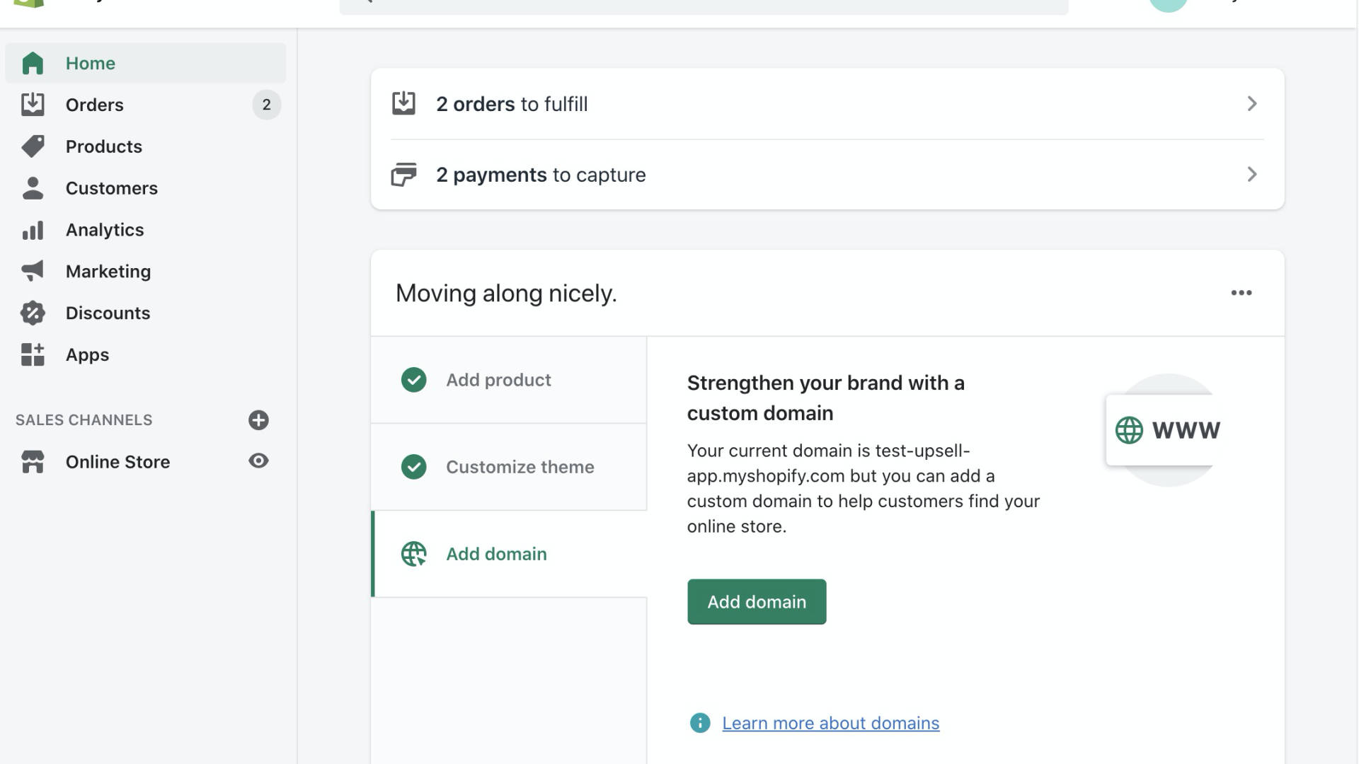Open the three-dots menu on setup card
1359x764 pixels.
pos(1242,293)
